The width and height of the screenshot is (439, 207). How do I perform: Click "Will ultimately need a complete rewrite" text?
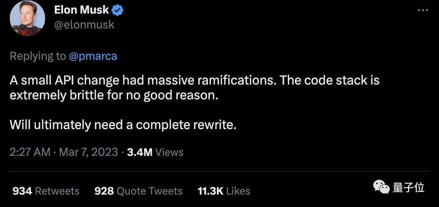point(123,124)
